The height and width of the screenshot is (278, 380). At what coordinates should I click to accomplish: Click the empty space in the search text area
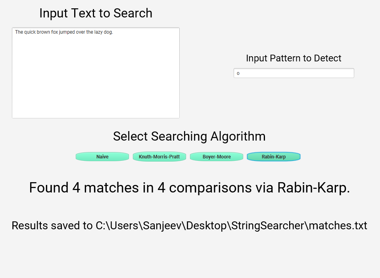[96, 79]
